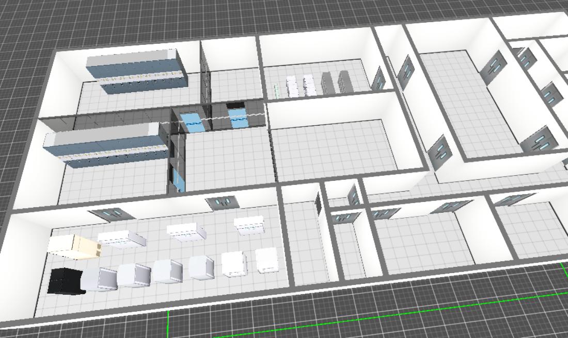The width and height of the screenshot is (568, 338).
Task: Pick the middle white unit in the back row
Action: [186, 231]
